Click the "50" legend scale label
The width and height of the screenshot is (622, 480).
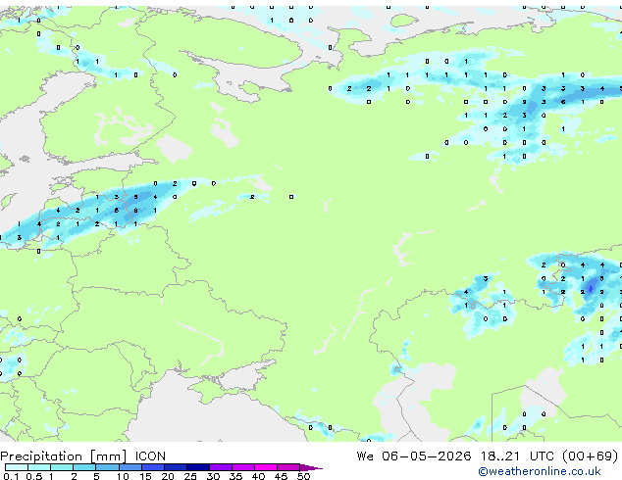click(x=303, y=476)
